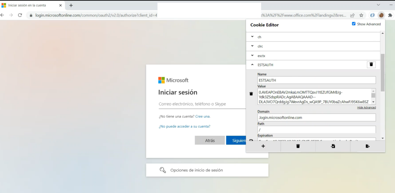Click the cookie Domain input field
Screen dimensions: 395x193
[x=317, y=117]
